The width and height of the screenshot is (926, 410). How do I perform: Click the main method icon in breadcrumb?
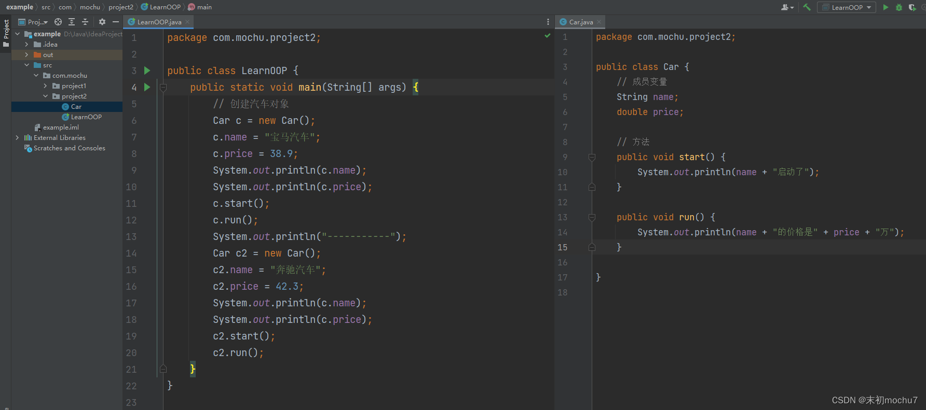(x=192, y=7)
